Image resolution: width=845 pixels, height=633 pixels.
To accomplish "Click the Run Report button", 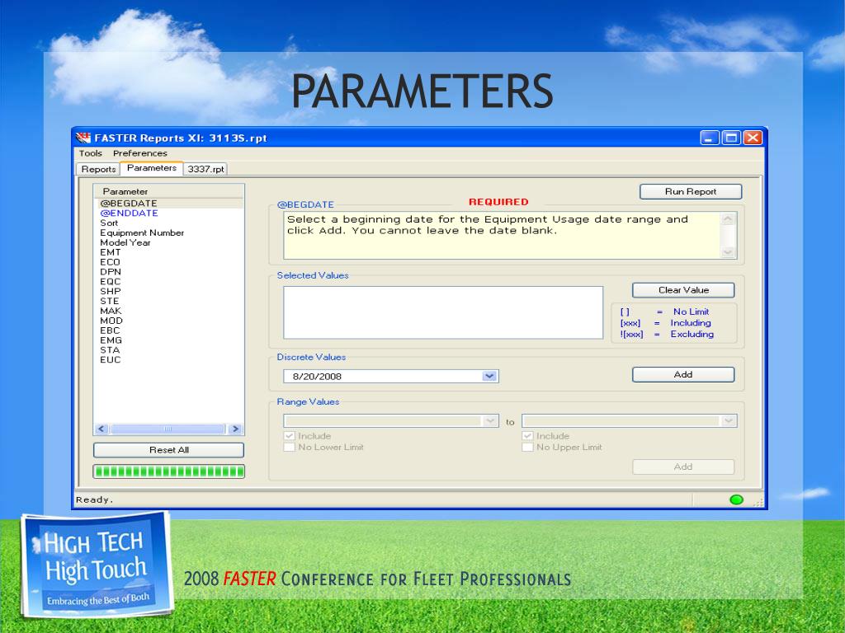I will point(691,191).
